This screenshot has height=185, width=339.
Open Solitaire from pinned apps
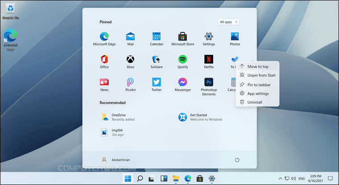[156, 62]
